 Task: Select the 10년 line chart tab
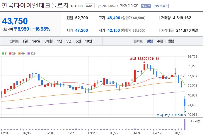(88, 41)
